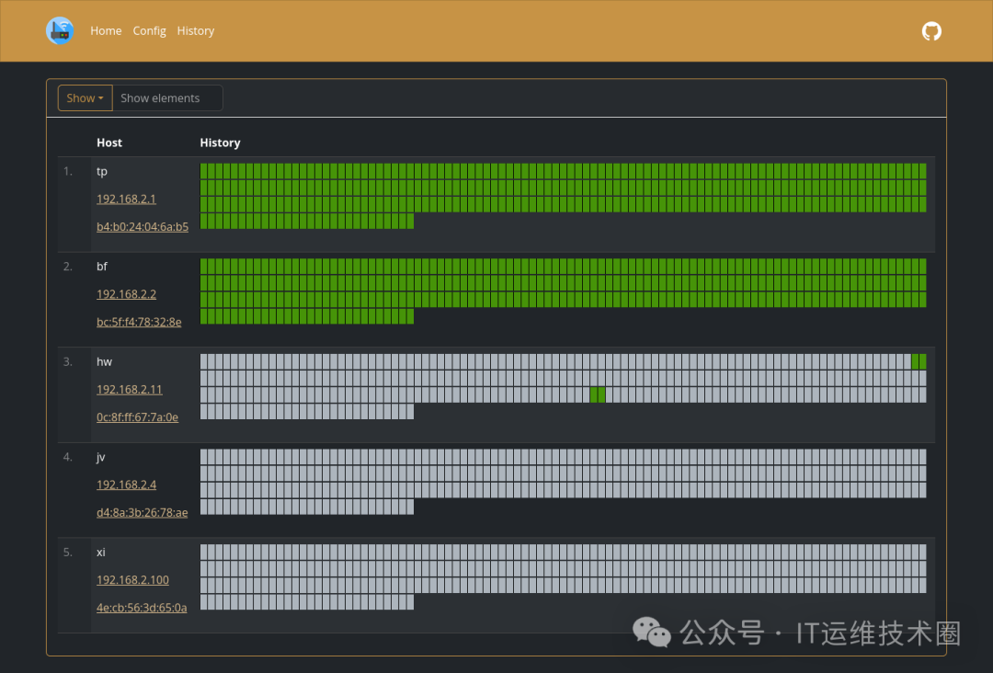Viewport: 993px width, 673px height.
Task: Go to the Home page
Action: click(x=106, y=30)
